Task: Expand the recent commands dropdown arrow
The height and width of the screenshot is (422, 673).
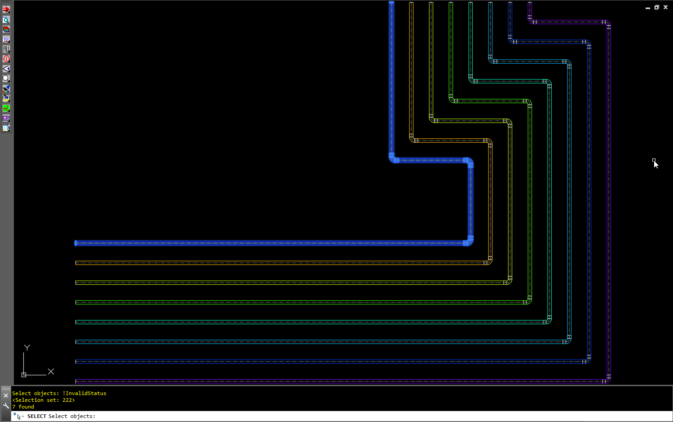Action: coord(23,417)
